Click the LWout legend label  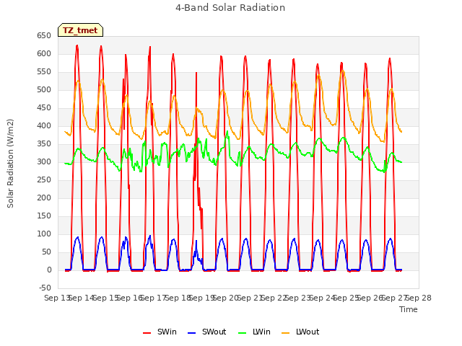[x=308, y=332]
